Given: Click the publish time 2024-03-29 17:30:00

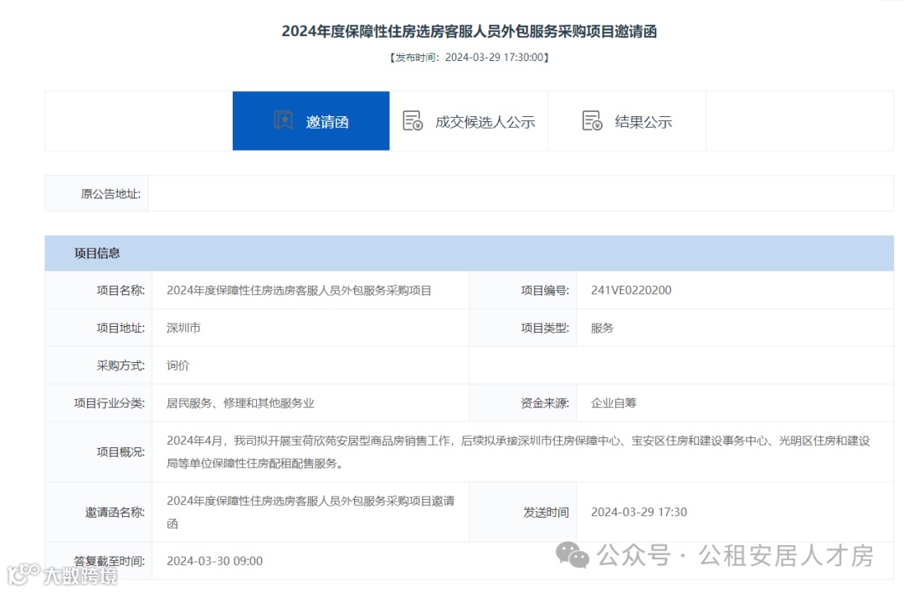Looking at the screenshot, I should [494, 57].
